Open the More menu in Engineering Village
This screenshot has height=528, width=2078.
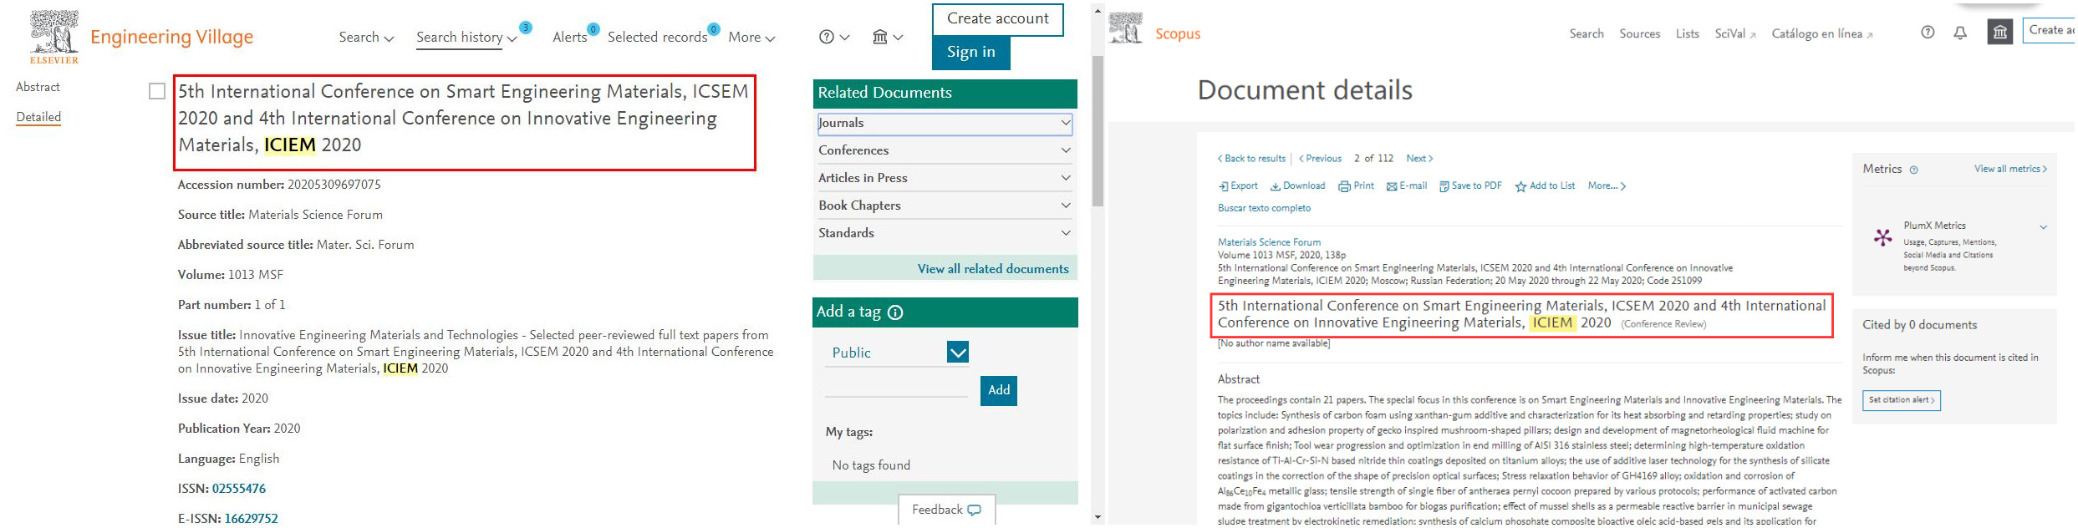751,38
